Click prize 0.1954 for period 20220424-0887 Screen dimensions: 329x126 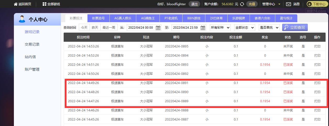[x=265, y=119]
